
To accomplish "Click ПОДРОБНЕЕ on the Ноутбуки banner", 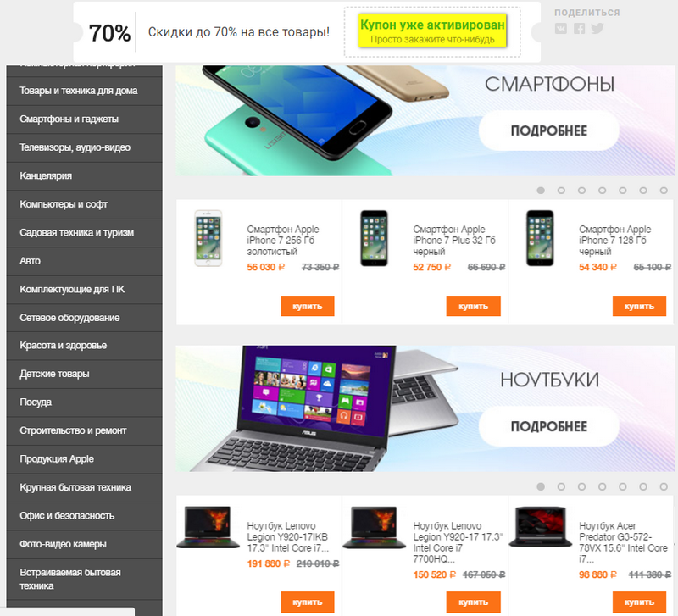I will tap(548, 427).
